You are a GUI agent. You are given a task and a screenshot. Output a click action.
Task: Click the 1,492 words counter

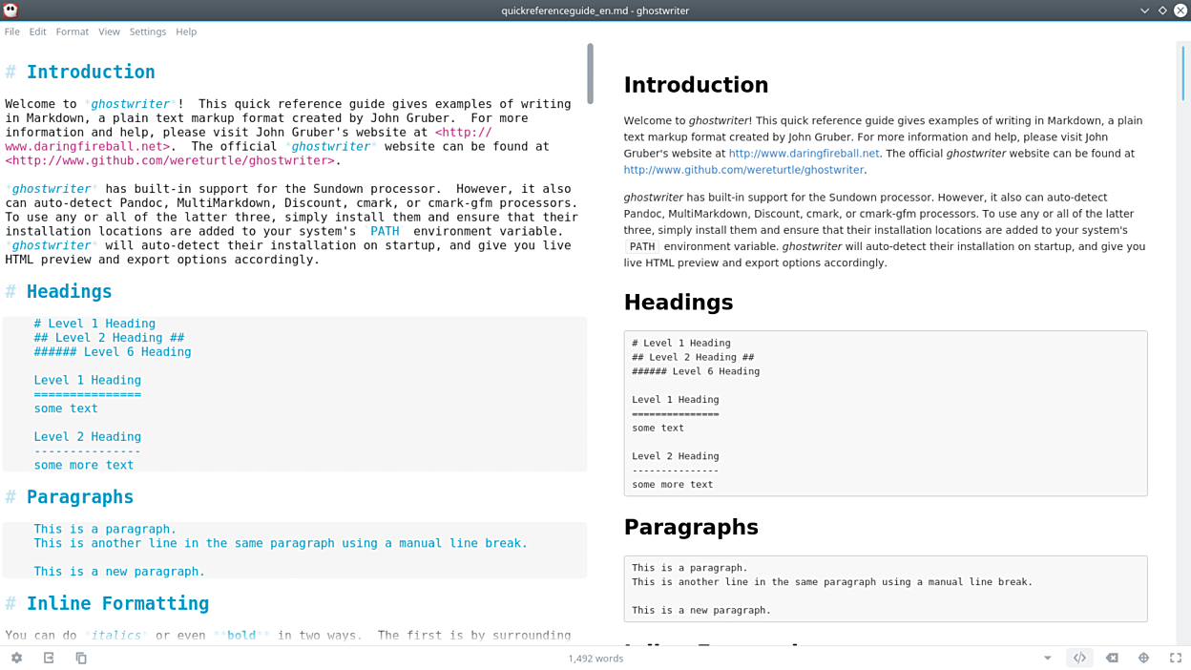click(x=595, y=659)
